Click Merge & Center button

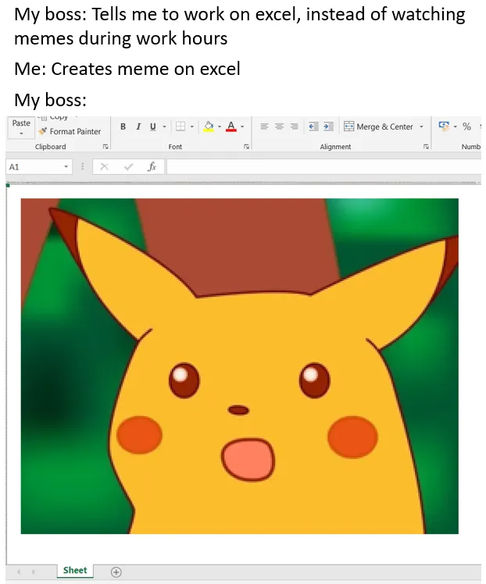click(378, 126)
